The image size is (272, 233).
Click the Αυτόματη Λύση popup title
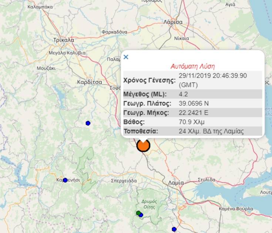click(x=192, y=67)
